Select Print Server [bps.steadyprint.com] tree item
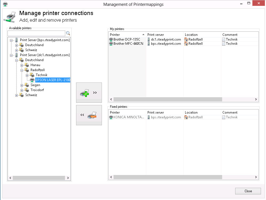This screenshot has width=266, height=200. [45, 40]
